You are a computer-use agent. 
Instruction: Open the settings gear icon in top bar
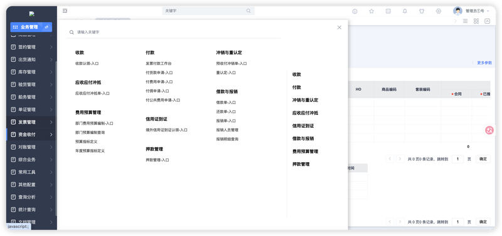click(438, 11)
